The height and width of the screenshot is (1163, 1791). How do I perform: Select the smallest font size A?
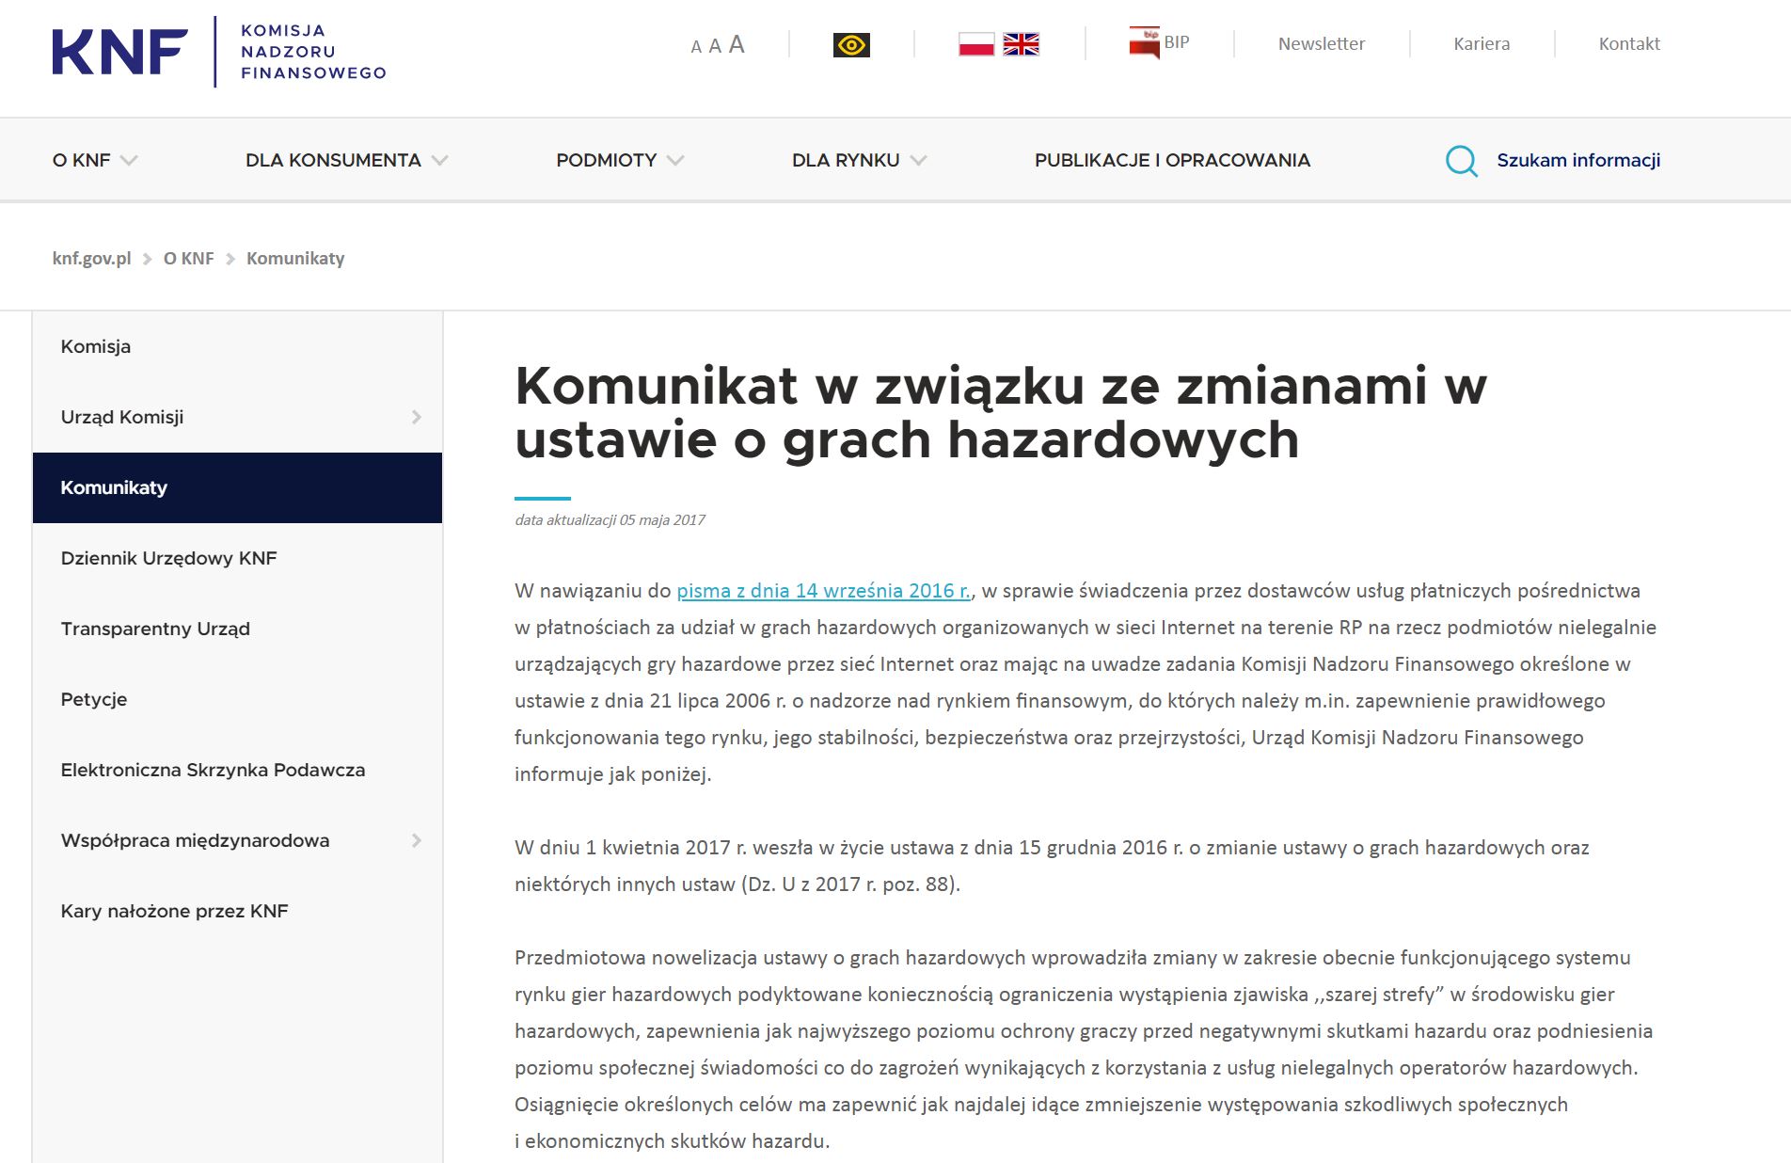696,47
